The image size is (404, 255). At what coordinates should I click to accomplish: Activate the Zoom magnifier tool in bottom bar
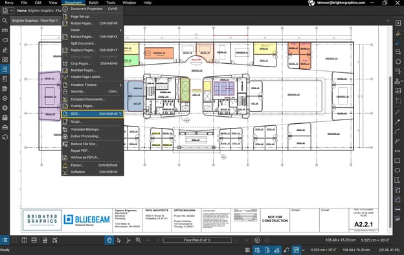pyautogui.click(x=138, y=240)
